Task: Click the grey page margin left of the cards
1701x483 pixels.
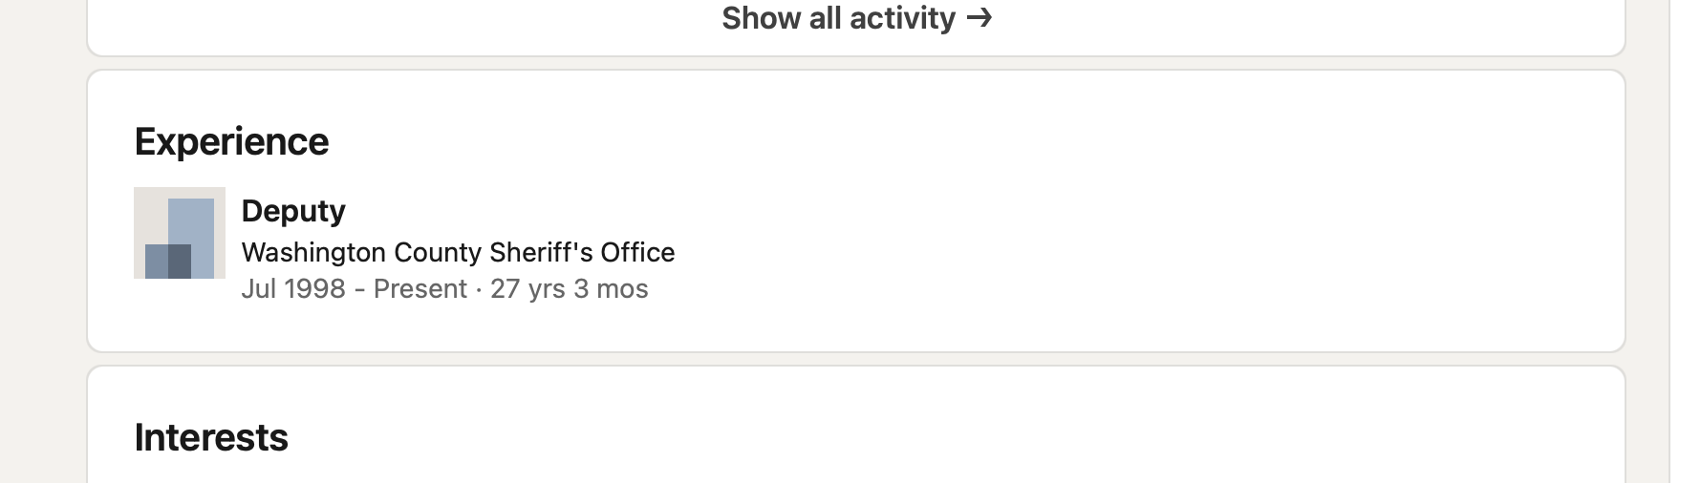Action: coord(43,241)
